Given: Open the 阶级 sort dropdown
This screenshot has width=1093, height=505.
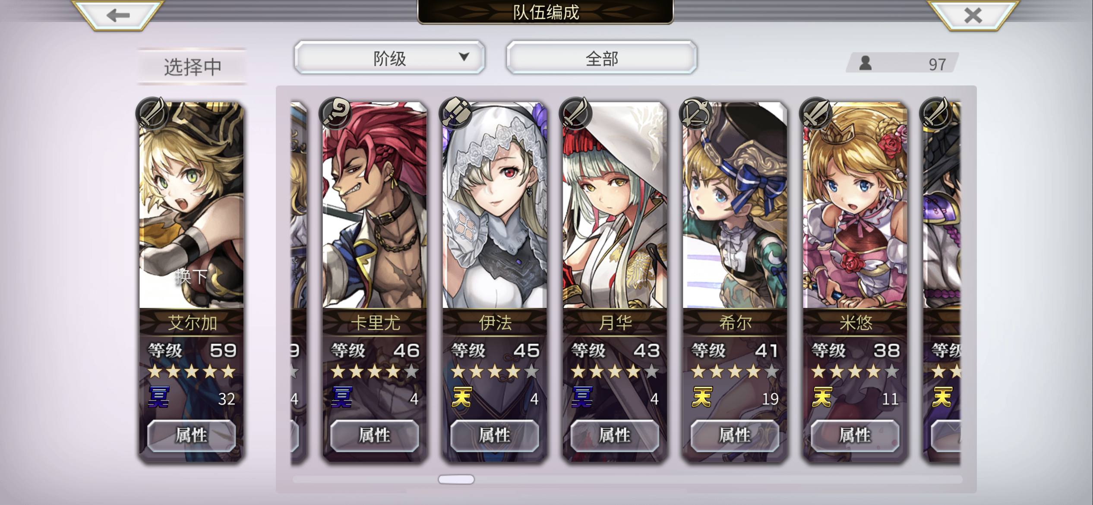Looking at the screenshot, I should point(389,58).
